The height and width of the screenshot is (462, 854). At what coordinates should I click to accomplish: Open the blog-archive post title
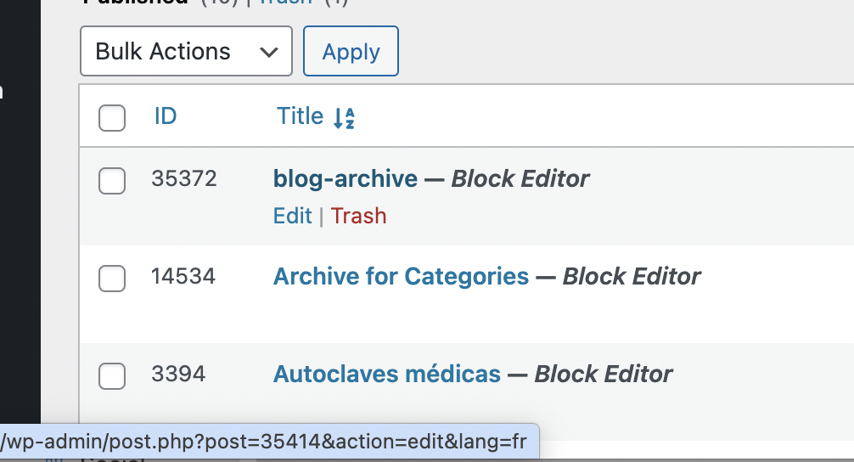tap(346, 178)
